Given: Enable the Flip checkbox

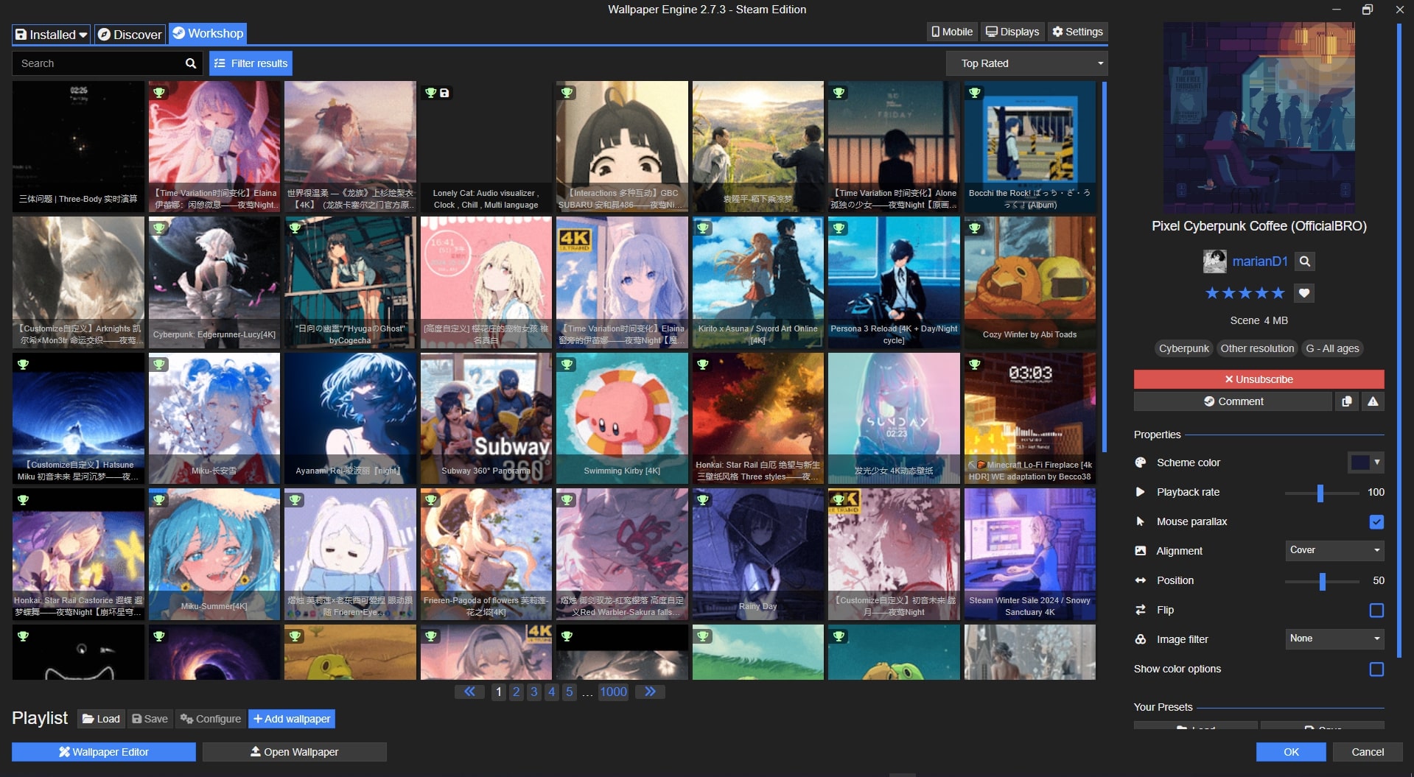Looking at the screenshot, I should pos(1376,610).
